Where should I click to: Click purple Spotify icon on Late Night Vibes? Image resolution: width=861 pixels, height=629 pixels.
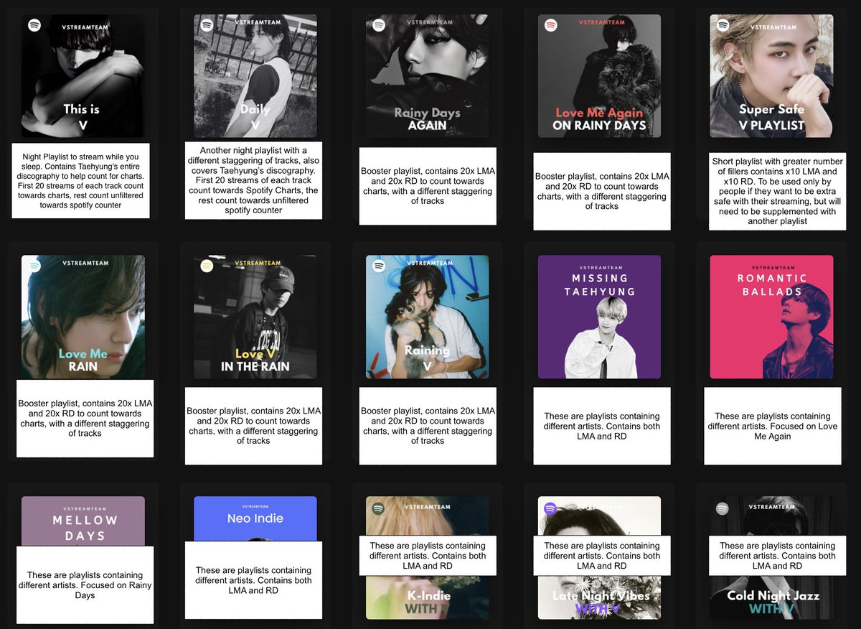click(x=550, y=508)
